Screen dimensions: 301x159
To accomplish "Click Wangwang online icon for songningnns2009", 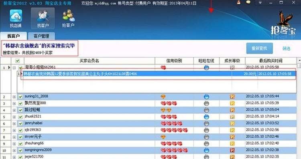I will coord(206,150).
